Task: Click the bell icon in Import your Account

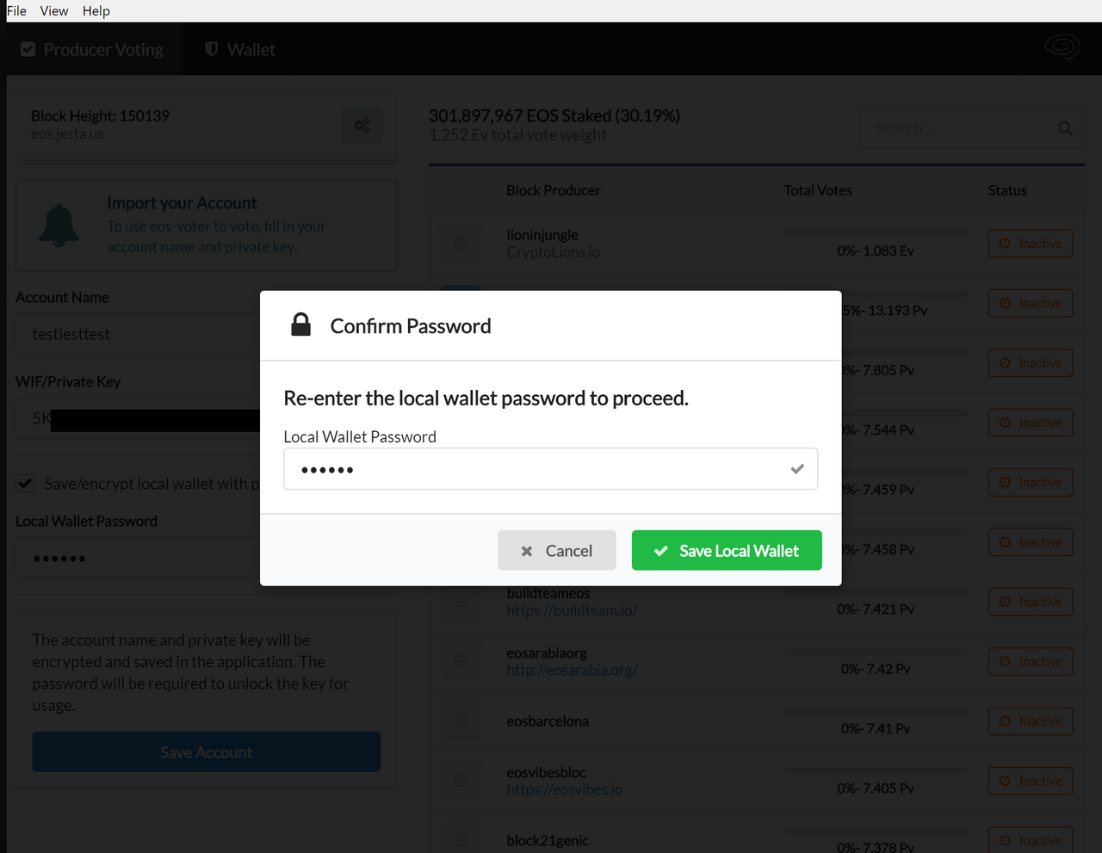Action: click(x=59, y=225)
